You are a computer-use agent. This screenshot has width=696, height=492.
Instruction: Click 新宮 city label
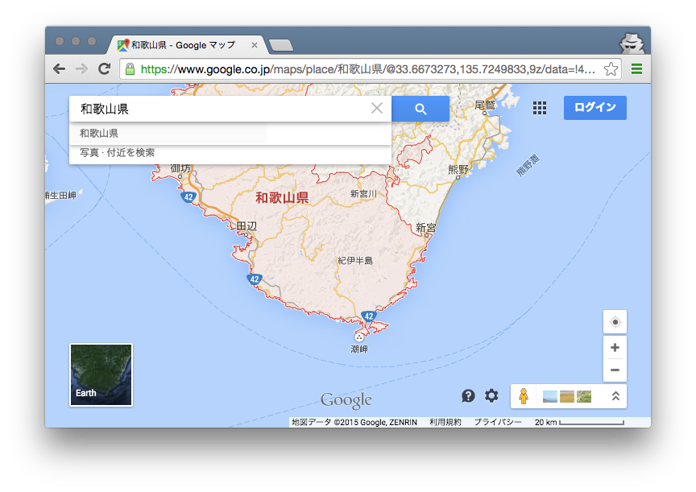point(425,228)
